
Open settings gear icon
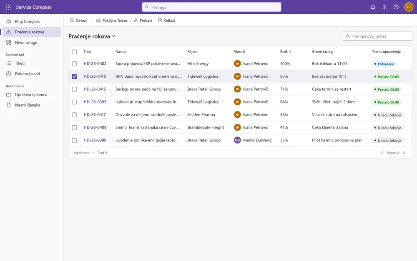pos(384,7)
